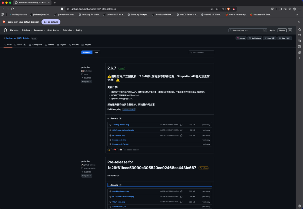
Task: Click Notifications button
Action: pyautogui.click(x=255, y=38)
